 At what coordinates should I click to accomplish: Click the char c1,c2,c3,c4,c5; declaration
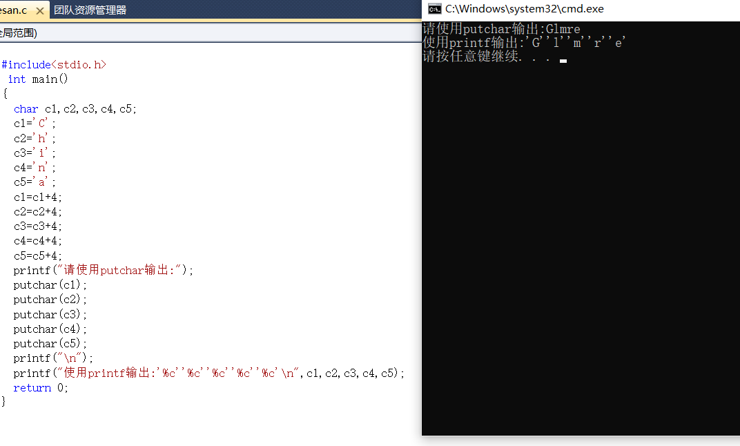click(75, 109)
